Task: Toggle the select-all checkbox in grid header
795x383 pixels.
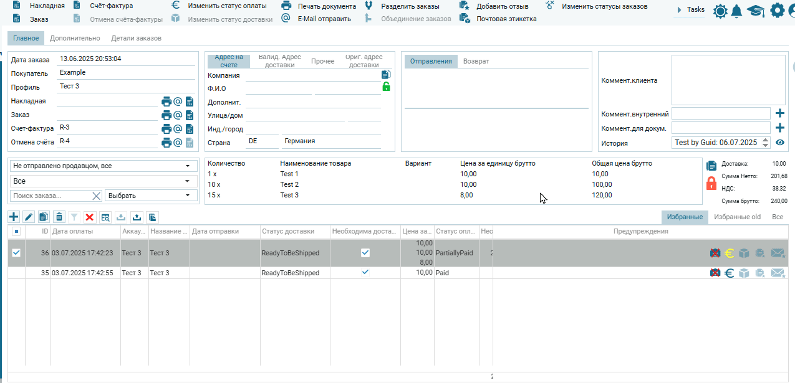Action: click(x=16, y=232)
